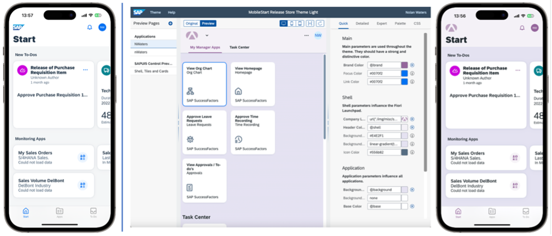The height and width of the screenshot is (236, 552).
Task: Select lowercase nWaters preview page
Action: pos(154,52)
